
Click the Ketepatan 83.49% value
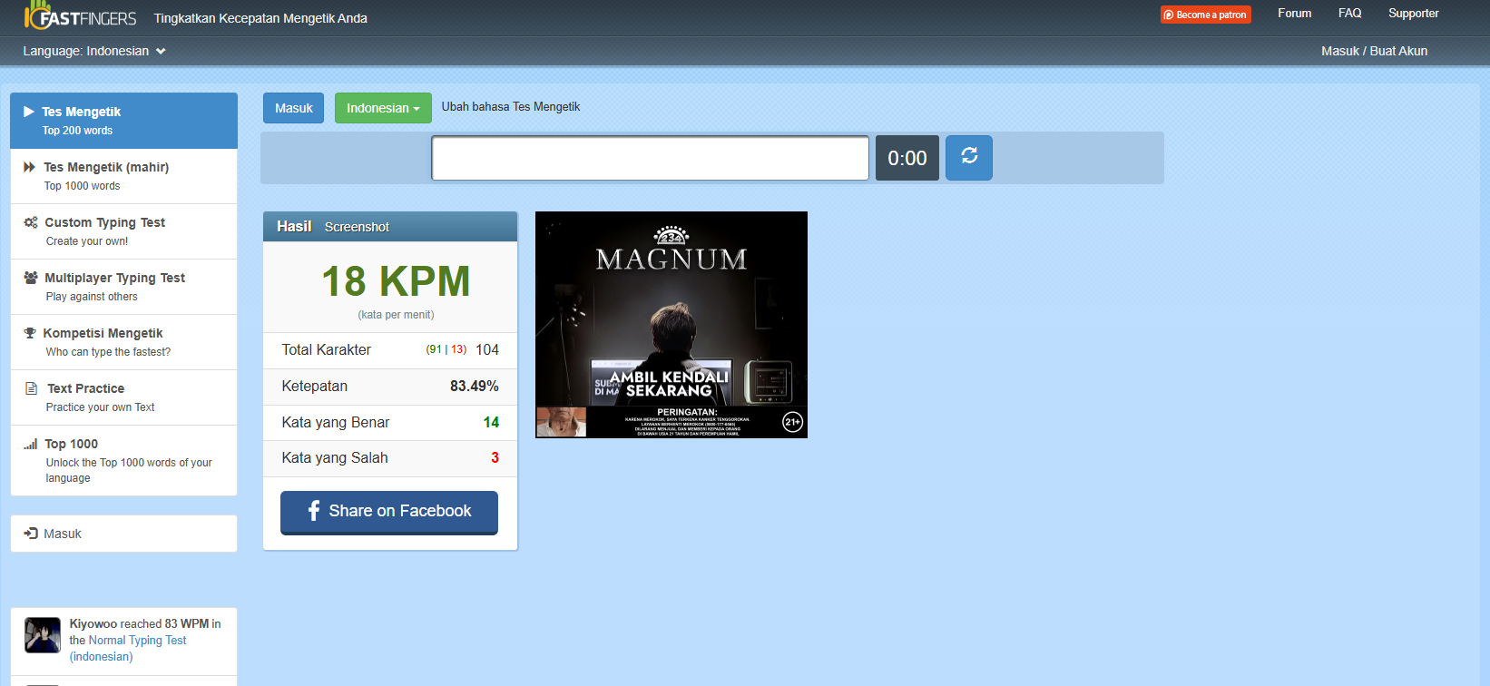coord(475,386)
